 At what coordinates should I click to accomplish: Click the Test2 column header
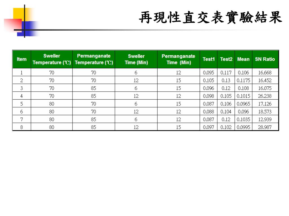(226, 59)
